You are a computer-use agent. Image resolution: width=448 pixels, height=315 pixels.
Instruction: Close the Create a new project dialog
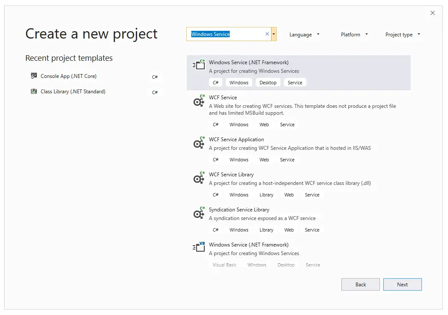pos(433,13)
